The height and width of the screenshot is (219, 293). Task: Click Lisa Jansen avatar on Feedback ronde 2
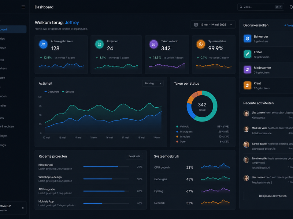(x=246, y=178)
